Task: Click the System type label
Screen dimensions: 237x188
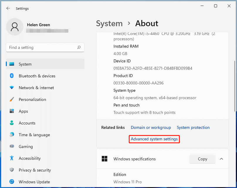Action: 124,91
